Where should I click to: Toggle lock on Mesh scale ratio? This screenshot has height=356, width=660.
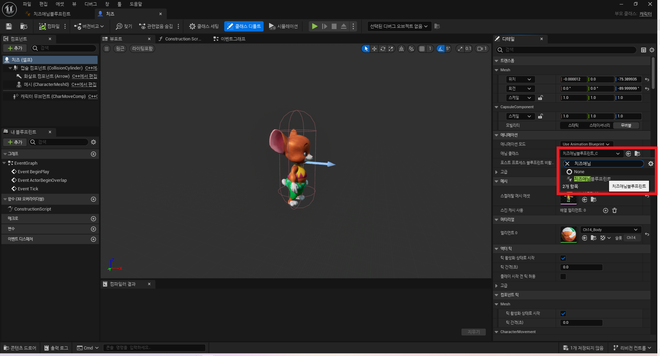pyautogui.click(x=540, y=98)
